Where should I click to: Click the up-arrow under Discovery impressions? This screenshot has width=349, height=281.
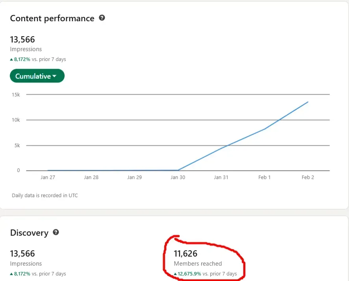pyautogui.click(x=11, y=274)
